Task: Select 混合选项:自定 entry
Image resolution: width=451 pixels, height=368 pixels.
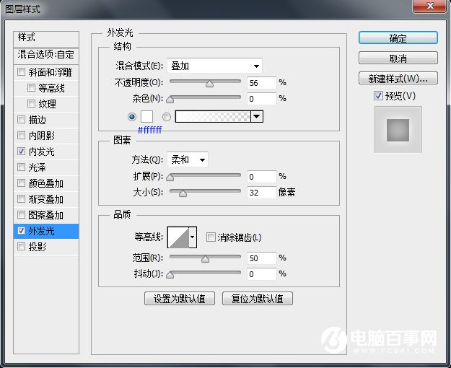Action: click(46, 55)
